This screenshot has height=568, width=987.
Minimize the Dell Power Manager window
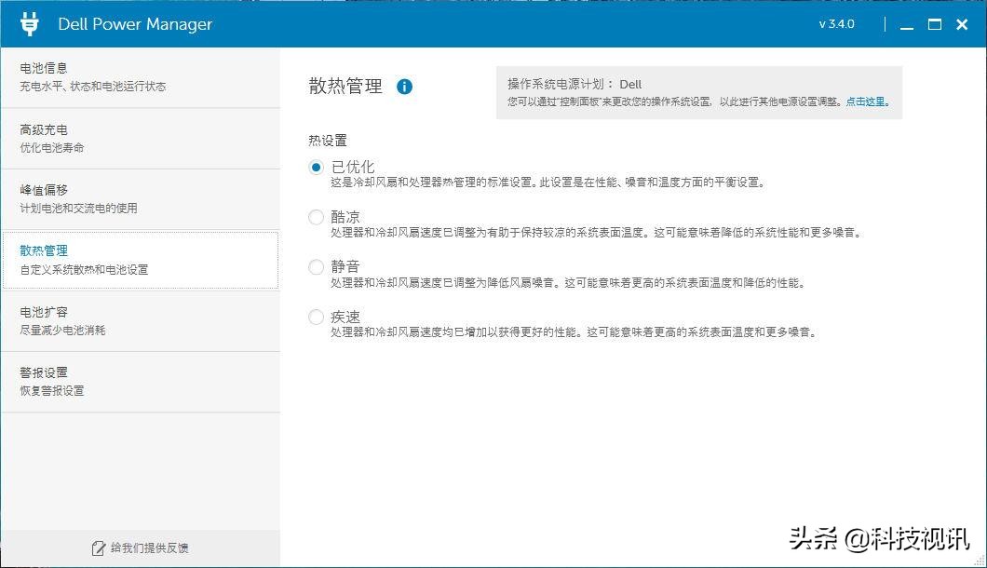(907, 25)
